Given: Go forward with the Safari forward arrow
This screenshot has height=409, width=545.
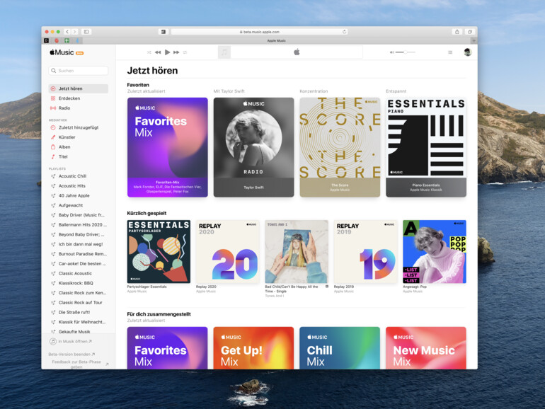Looking at the screenshot, I should (74, 32).
